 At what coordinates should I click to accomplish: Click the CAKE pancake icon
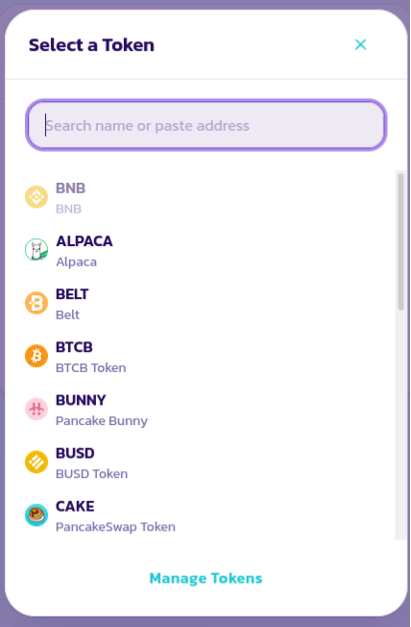click(36, 515)
